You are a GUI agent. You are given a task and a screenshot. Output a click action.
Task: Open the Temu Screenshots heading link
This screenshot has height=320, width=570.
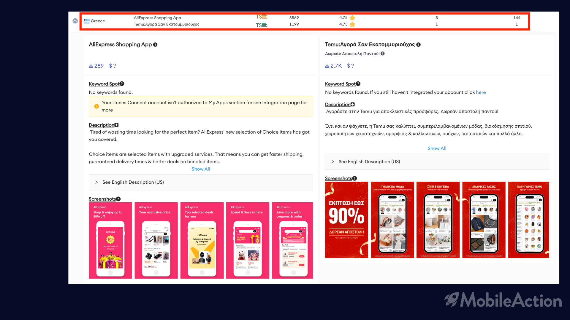click(338, 179)
